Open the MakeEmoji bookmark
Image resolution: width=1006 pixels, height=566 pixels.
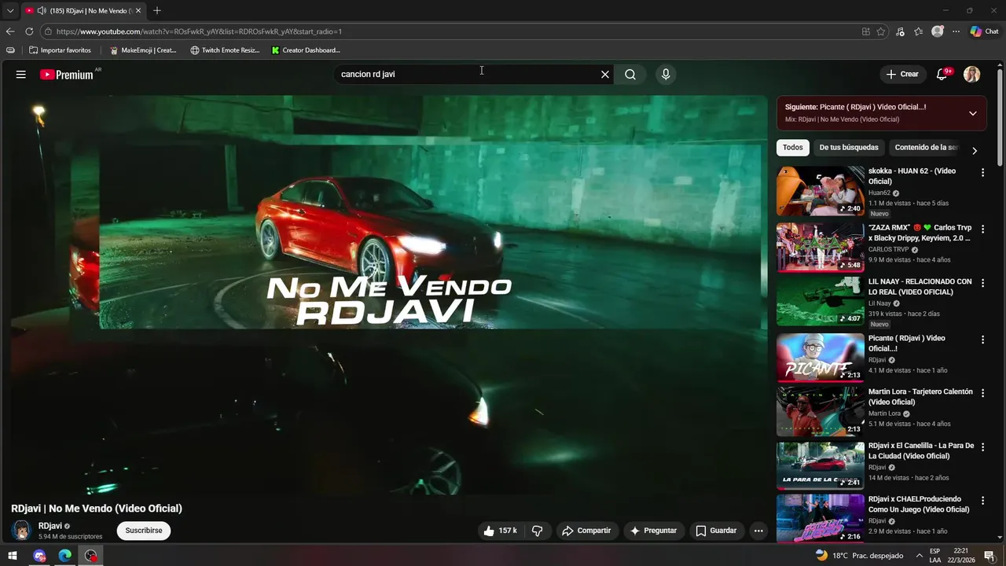point(143,50)
